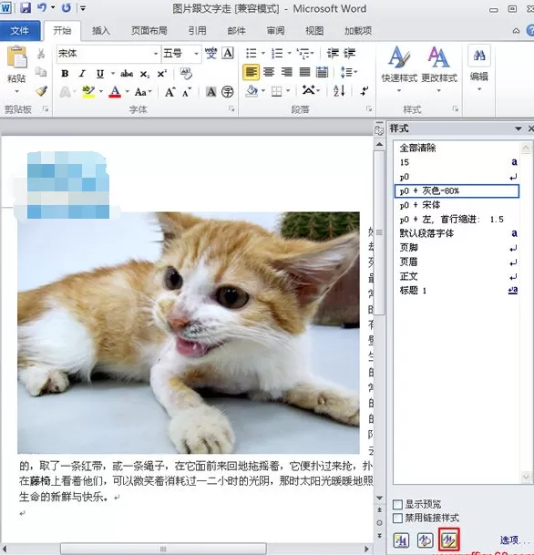Open the Font dialog launcher
This screenshot has width=534, height=555.
[x=231, y=109]
